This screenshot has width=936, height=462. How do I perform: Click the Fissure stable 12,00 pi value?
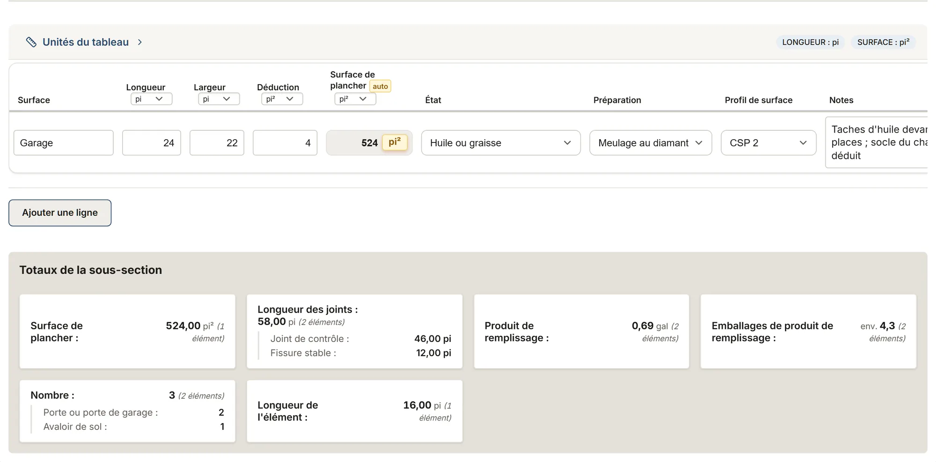tap(433, 353)
